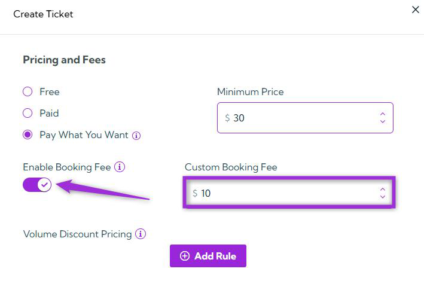
Task: Click info icon beside Volume Discount Pricing
Action: [x=141, y=234]
